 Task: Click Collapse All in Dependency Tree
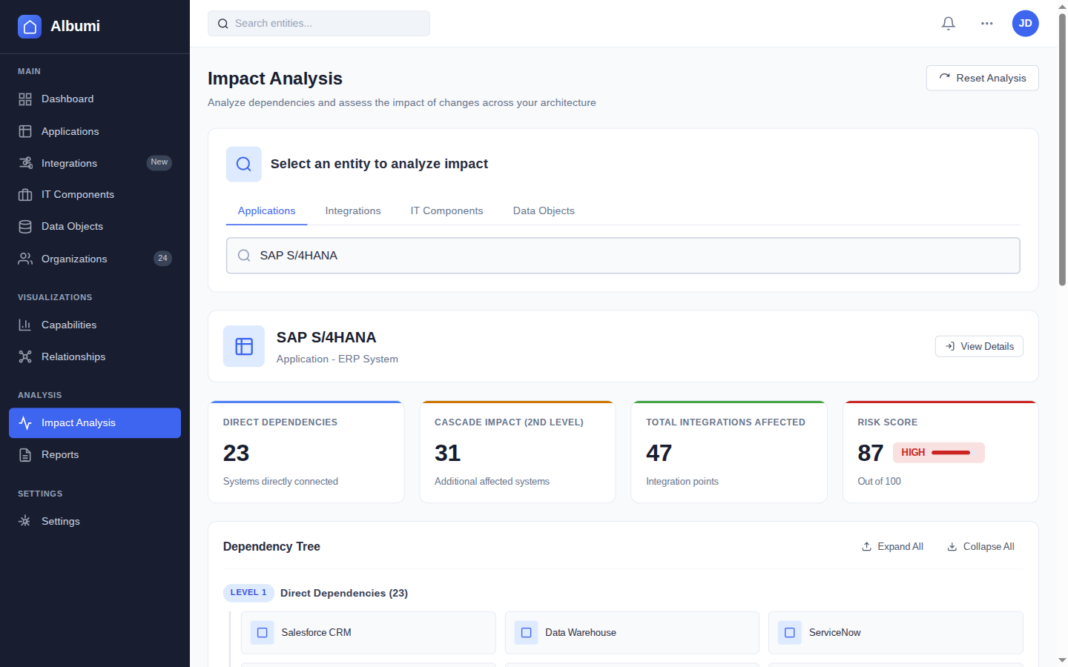click(x=980, y=546)
